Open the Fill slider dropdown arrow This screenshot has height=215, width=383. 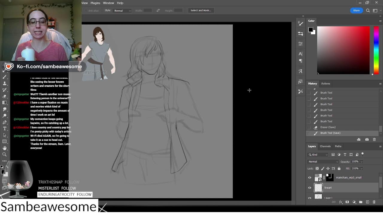coord(361,169)
